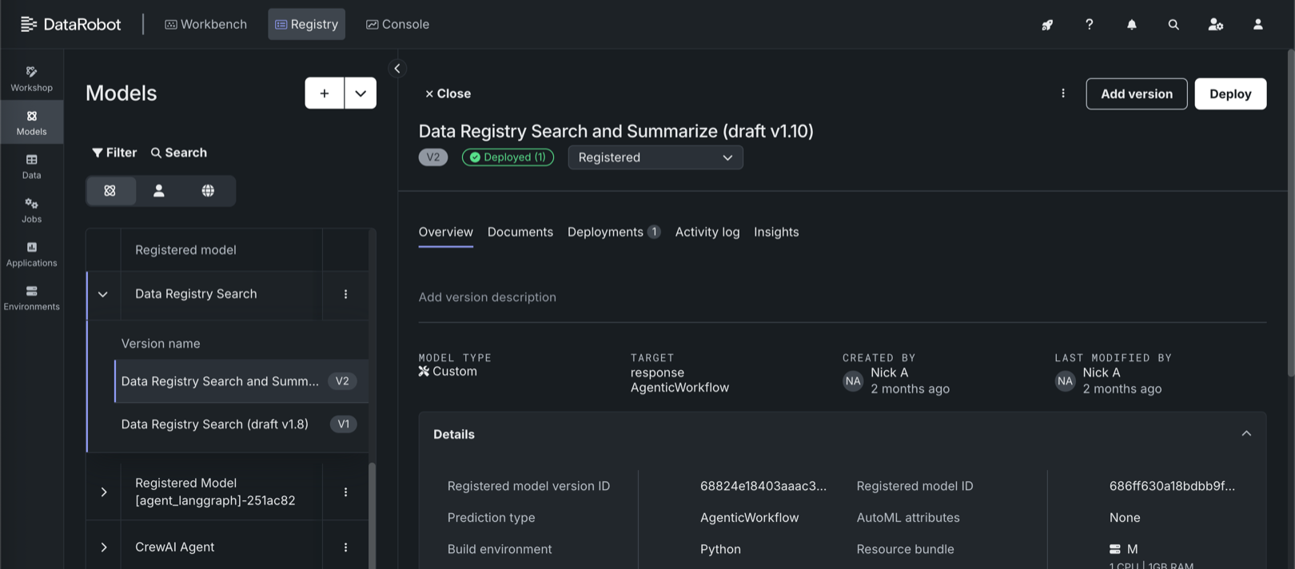Collapse the Data Registry Search model row
This screenshot has height=569, width=1295.
[x=103, y=294]
